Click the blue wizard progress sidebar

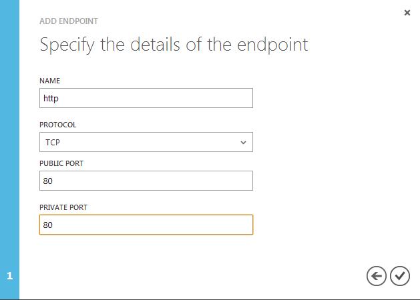(9, 133)
